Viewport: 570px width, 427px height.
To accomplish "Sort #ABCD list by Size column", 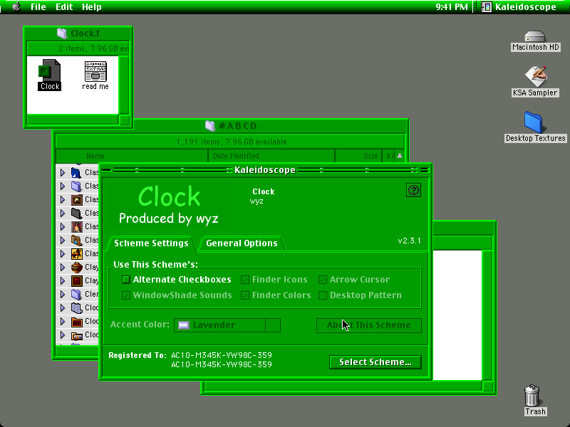I will coord(358,156).
